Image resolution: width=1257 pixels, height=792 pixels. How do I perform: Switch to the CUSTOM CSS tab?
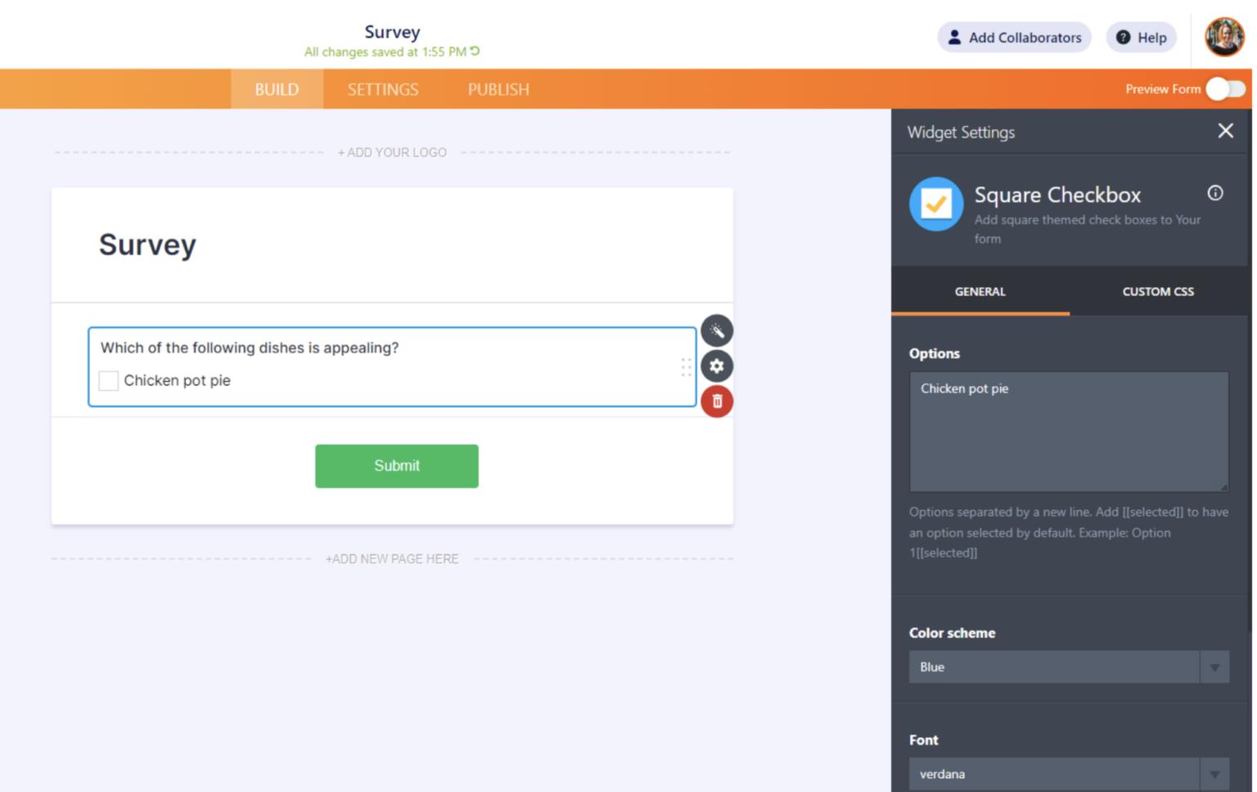(x=1158, y=291)
